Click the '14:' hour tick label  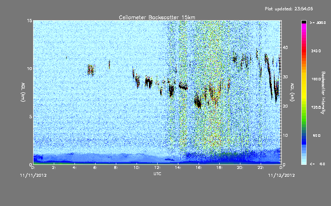(178, 168)
